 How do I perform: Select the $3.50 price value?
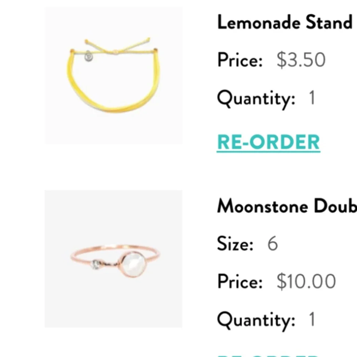(x=301, y=60)
